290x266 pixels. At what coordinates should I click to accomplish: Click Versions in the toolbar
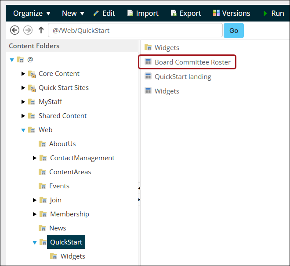click(x=232, y=13)
